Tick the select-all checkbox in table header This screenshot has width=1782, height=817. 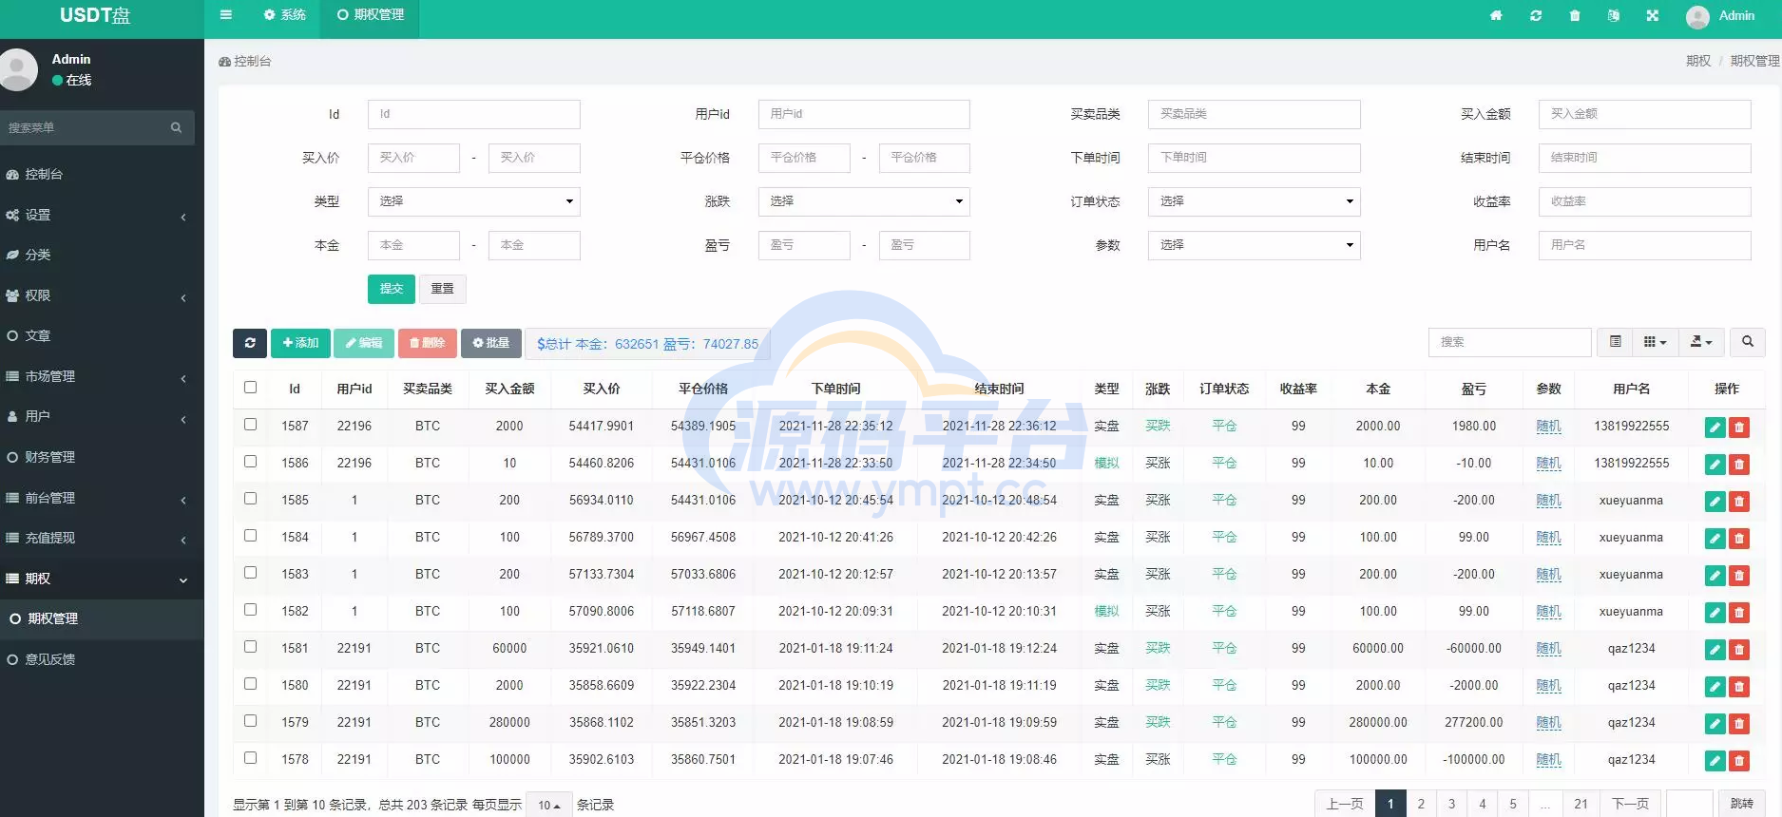pos(250,387)
